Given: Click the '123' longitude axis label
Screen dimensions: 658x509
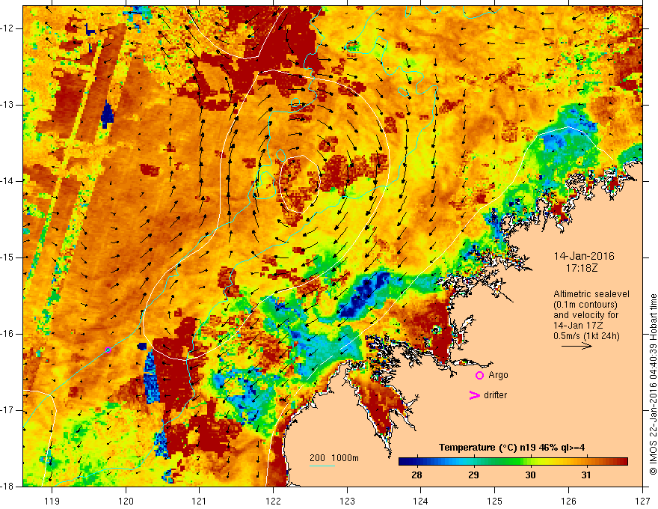Looking at the screenshot, I should click(x=347, y=501).
